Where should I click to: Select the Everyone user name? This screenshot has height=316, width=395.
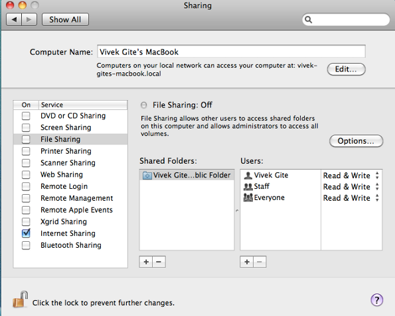coord(270,197)
